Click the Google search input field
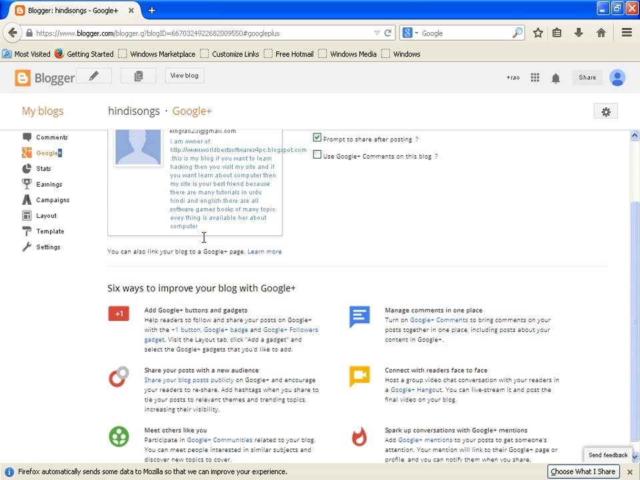Screen dimensions: 640x480 (x=465, y=33)
